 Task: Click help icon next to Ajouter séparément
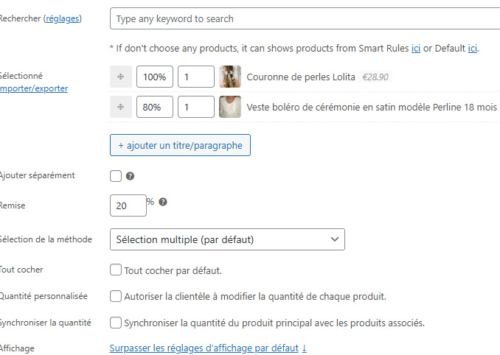(130, 176)
